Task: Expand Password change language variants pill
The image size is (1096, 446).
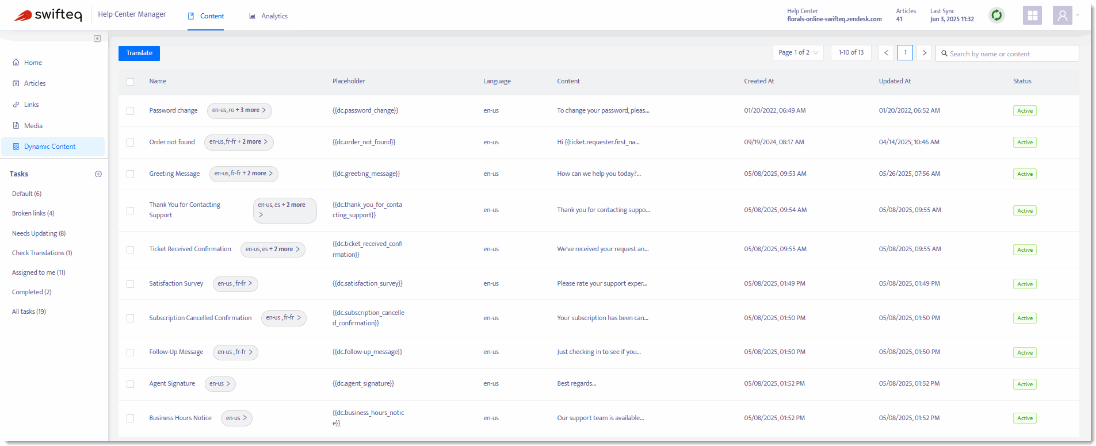Action: pos(239,110)
